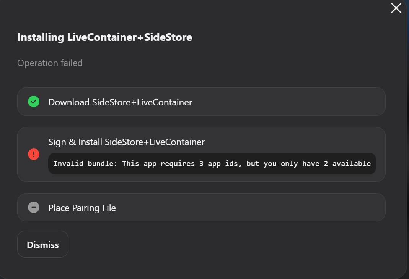Click the word "Sign" in the failed step

pos(57,142)
